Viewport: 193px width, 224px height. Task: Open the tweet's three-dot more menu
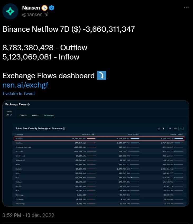click(x=186, y=8)
